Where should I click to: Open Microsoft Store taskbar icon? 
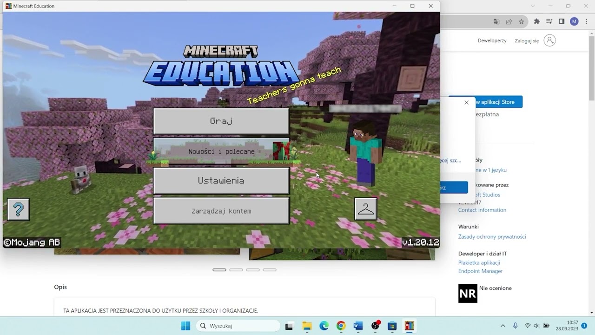392,326
